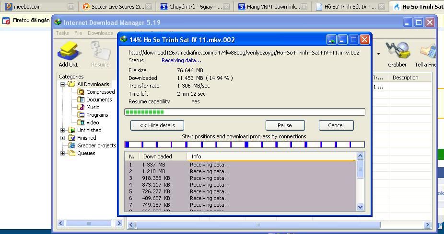Click the Resume toolbar icon
This screenshot has height=234, width=444.
[100, 51]
